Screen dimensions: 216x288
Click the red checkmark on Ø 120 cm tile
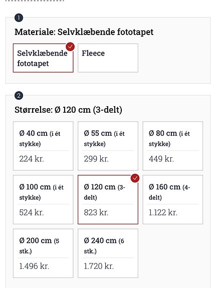(x=135, y=178)
